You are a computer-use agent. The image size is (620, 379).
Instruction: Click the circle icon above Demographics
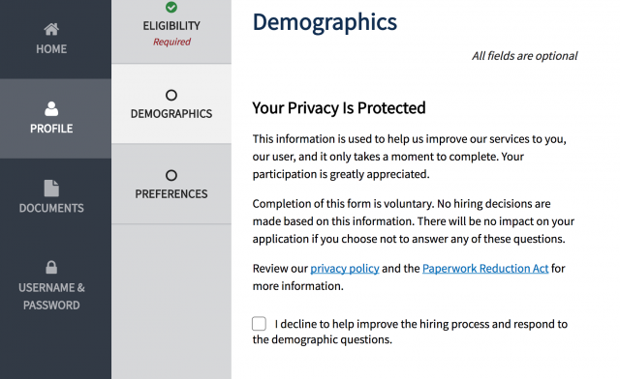(x=171, y=95)
